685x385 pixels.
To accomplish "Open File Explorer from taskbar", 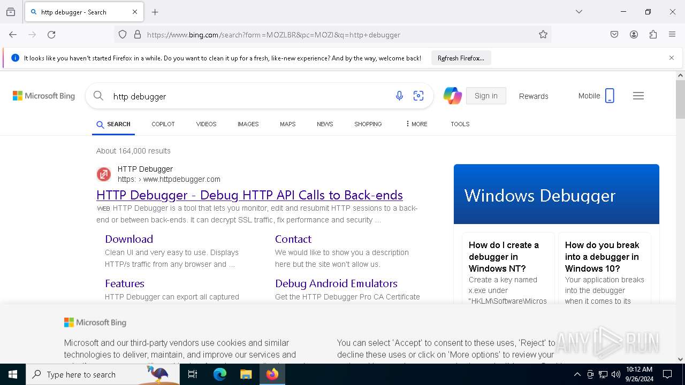I will [x=246, y=374].
